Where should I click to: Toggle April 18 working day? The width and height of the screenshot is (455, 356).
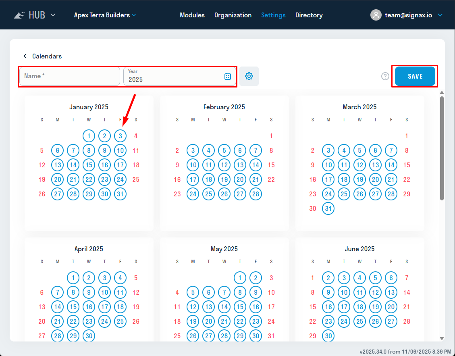point(120,307)
